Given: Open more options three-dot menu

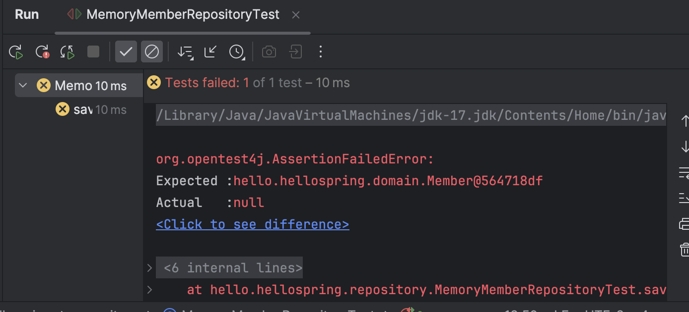Looking at the screenshot, I should click(x=321, y=52).
